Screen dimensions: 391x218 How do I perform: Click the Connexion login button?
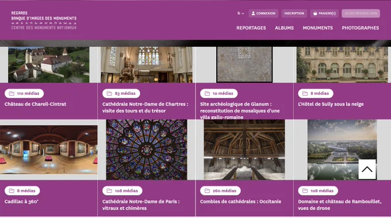coord(263,13)
